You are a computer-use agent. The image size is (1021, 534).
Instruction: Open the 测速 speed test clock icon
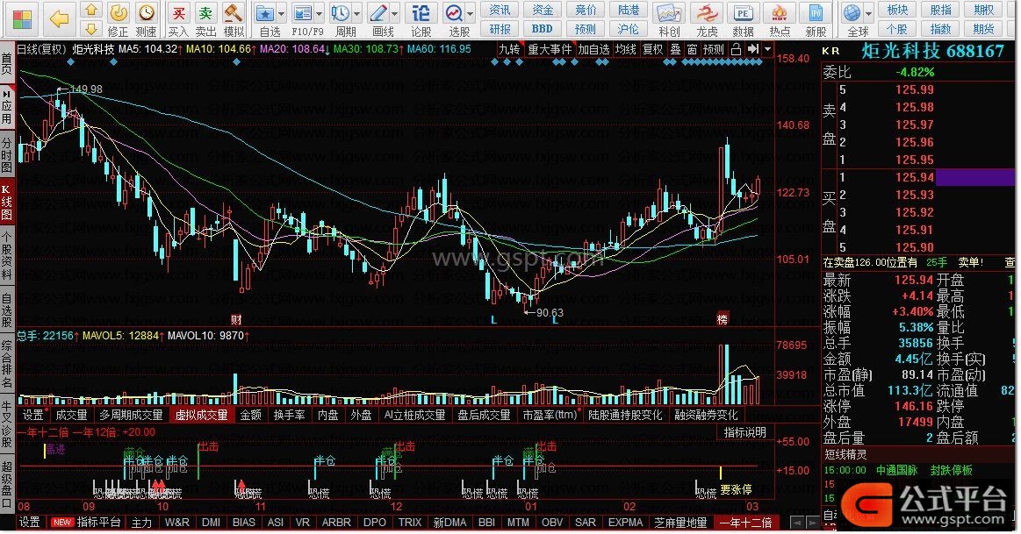click(x=147, y=13)
